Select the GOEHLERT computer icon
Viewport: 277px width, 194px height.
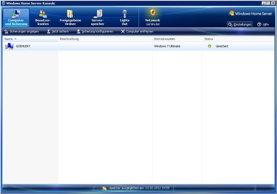pos(9,46)
